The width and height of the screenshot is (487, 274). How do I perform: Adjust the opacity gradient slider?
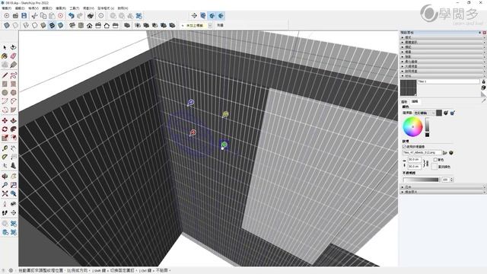[421, 180]
